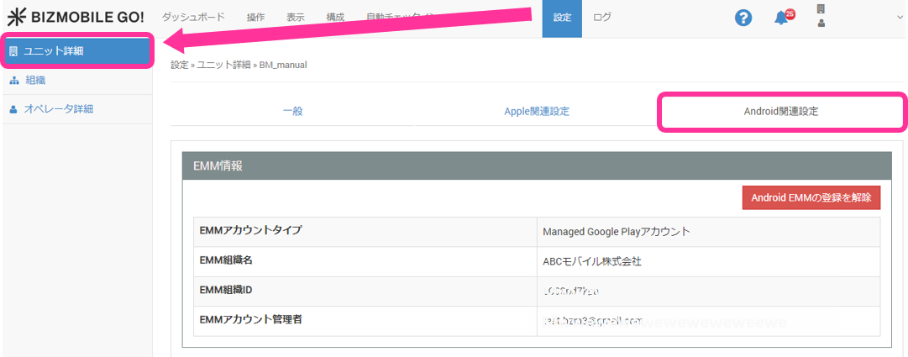The image size is (908, 357).
Task: Open help via the question mark icon
Action: [743, 18]
